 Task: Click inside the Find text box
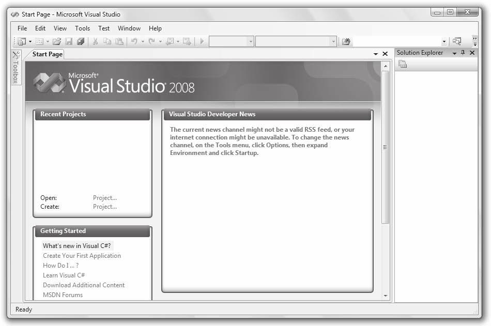[x=397, y=41]
